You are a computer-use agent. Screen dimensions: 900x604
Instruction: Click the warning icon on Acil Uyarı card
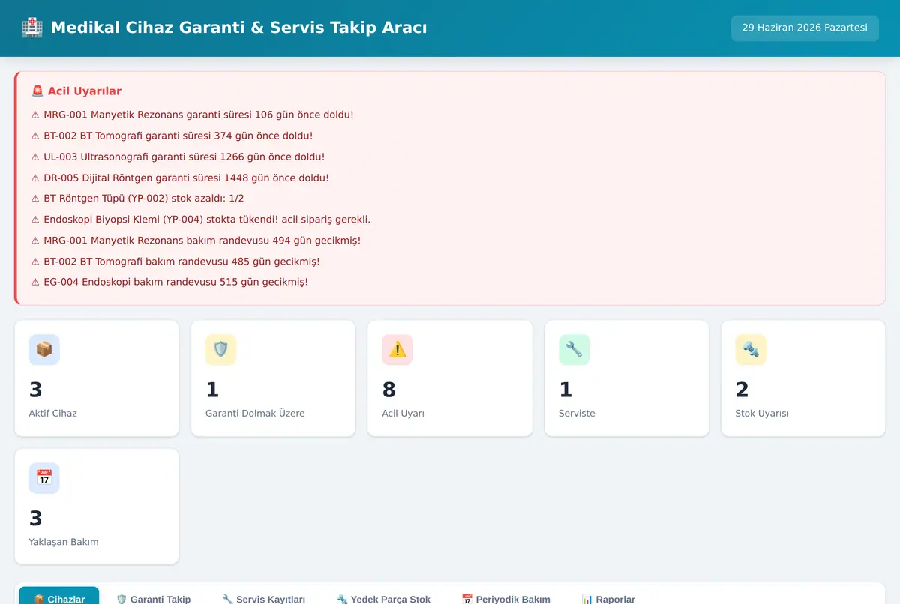397,349
